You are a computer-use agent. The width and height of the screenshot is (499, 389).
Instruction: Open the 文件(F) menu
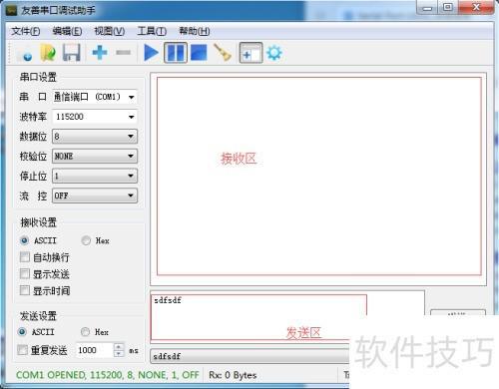point(26,31)
